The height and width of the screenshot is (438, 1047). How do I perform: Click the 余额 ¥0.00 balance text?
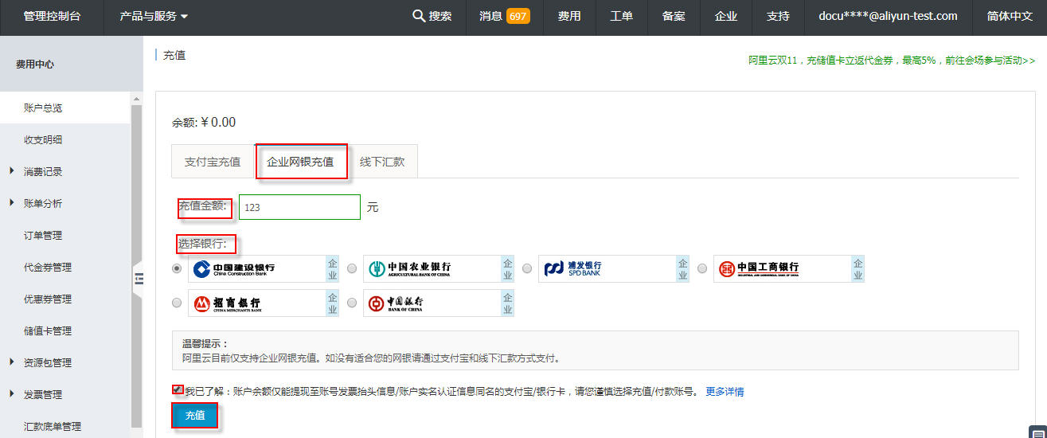point(204,123)
